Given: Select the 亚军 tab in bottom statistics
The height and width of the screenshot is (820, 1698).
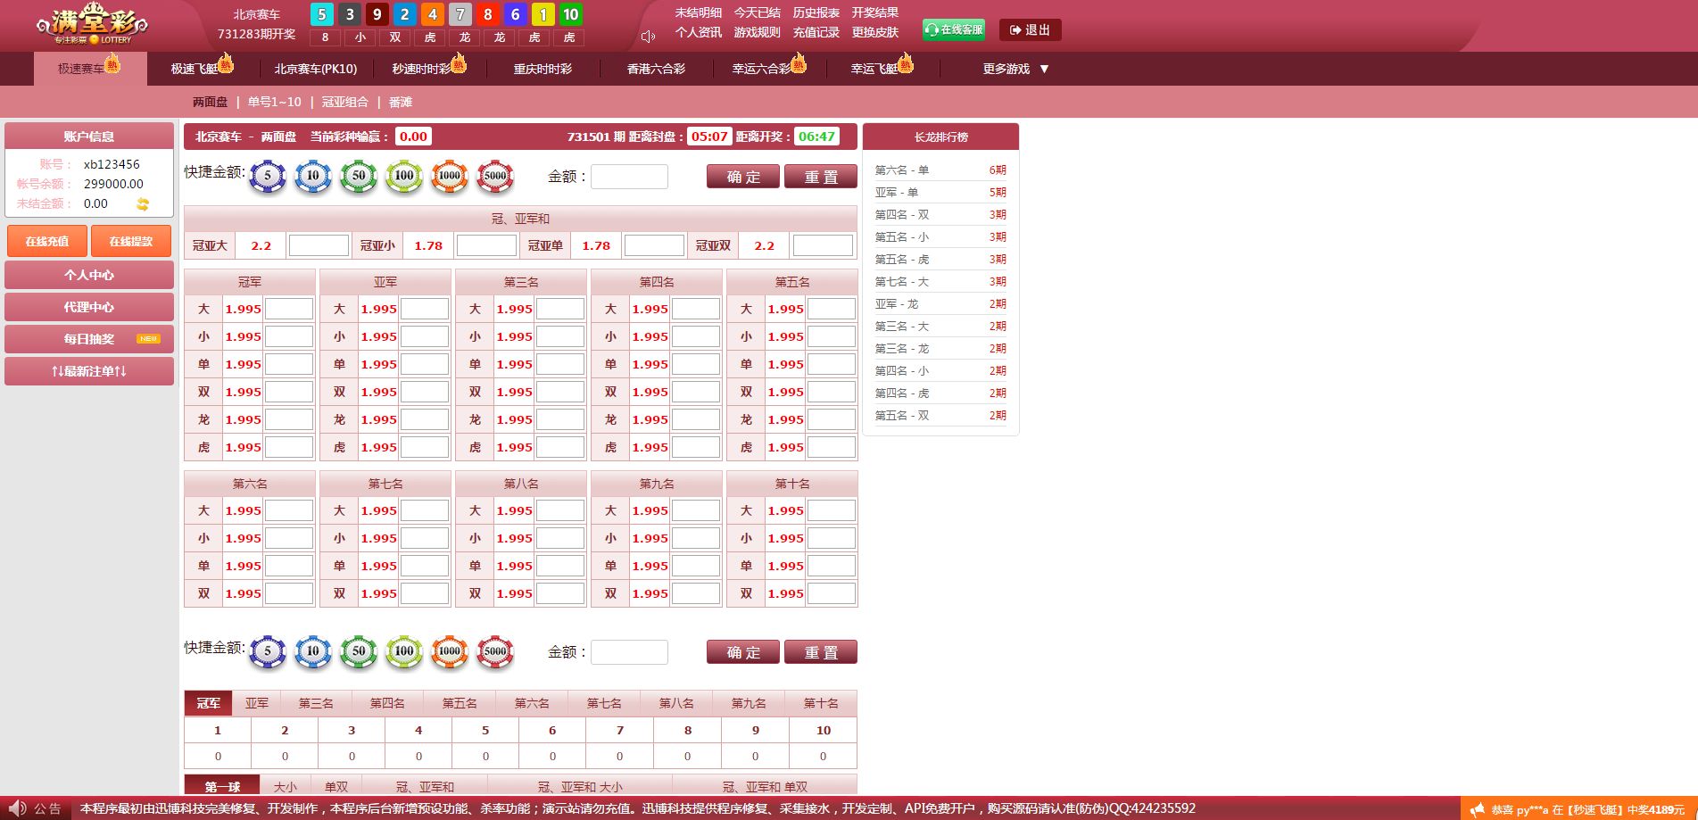Looking at the screenshot, I should tap(257, 703).
